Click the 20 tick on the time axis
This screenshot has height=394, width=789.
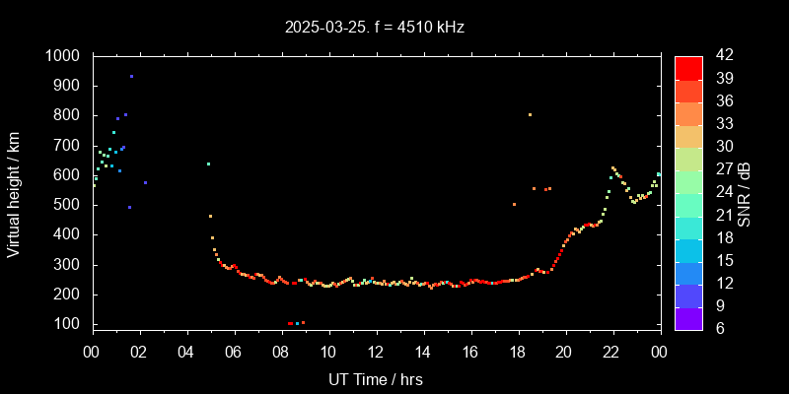pos(564,350)
